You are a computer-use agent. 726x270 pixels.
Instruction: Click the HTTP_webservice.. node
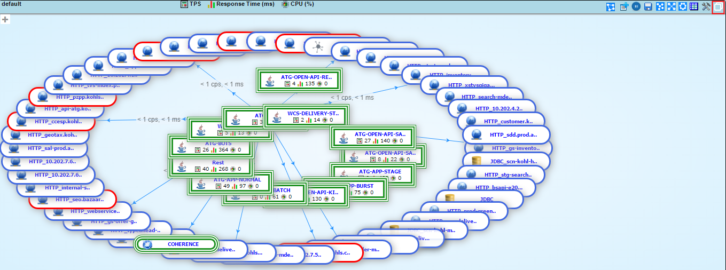tap(88, 211)
